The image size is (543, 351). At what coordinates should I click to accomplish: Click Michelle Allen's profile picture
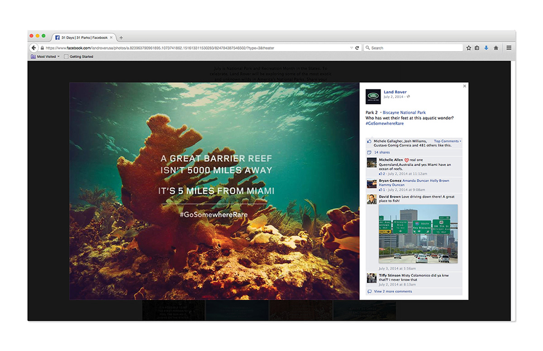(x=372, y=162)
